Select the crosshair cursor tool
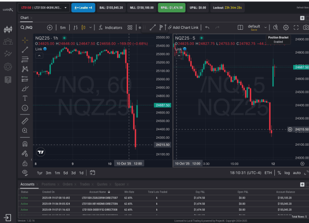Viewport: 309px width, 223px height. [x=25, y=40]
